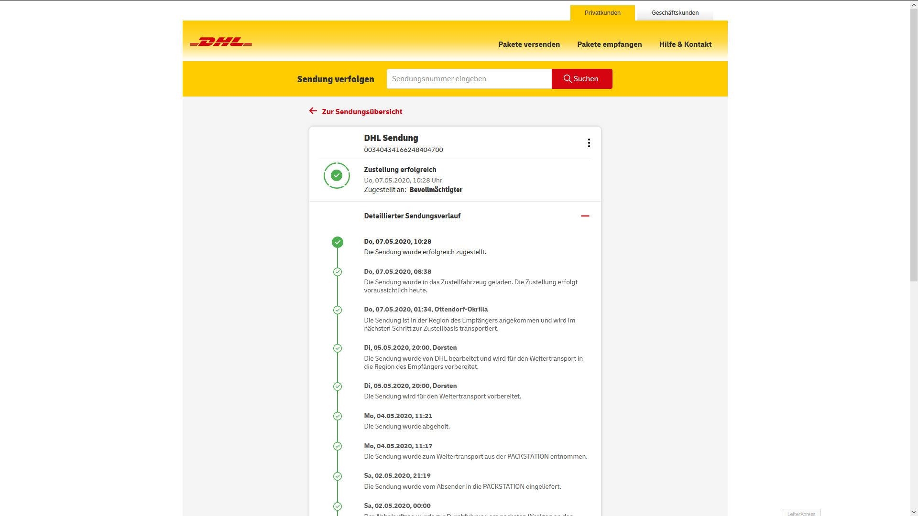
Task: Open Zur Sendungsübersicht link
Action: pos(362,112)
